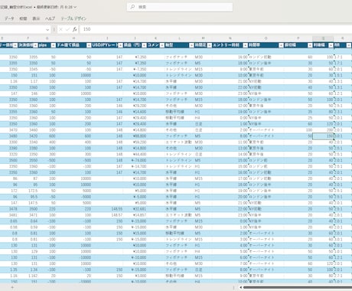Open filter dropdown for ドル建て損益 column
This screenshot has height=291, width=352.
pos(89,45)
